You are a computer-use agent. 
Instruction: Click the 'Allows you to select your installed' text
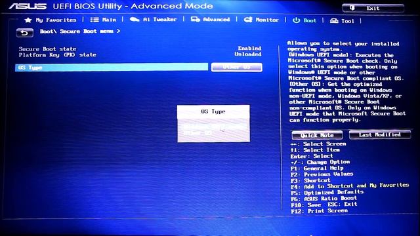[x=343, y=43]
